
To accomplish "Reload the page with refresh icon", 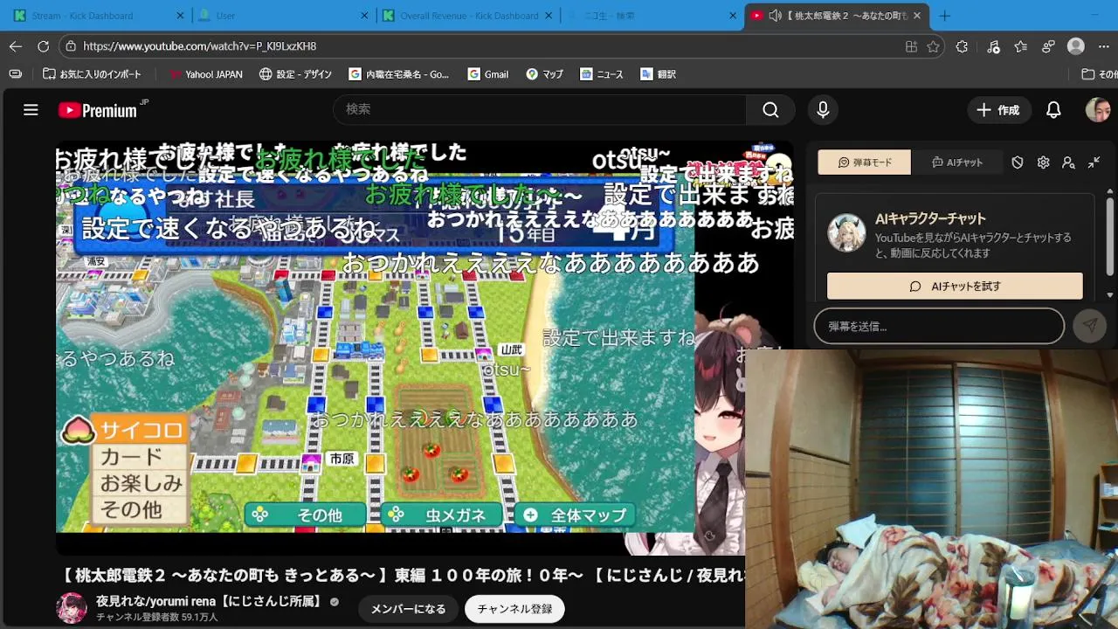I will [44, 46].
